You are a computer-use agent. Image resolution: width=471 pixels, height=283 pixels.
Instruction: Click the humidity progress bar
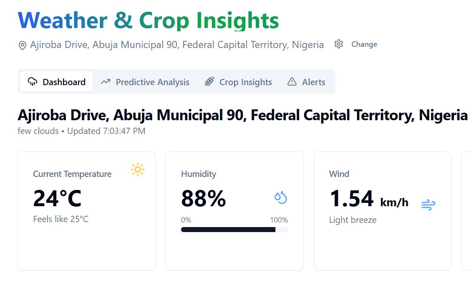point(234,230)
